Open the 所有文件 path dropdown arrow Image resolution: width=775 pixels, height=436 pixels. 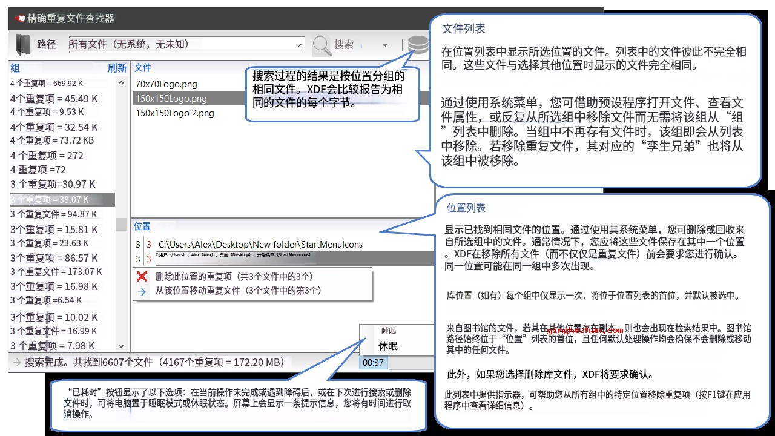pos(298,45)
